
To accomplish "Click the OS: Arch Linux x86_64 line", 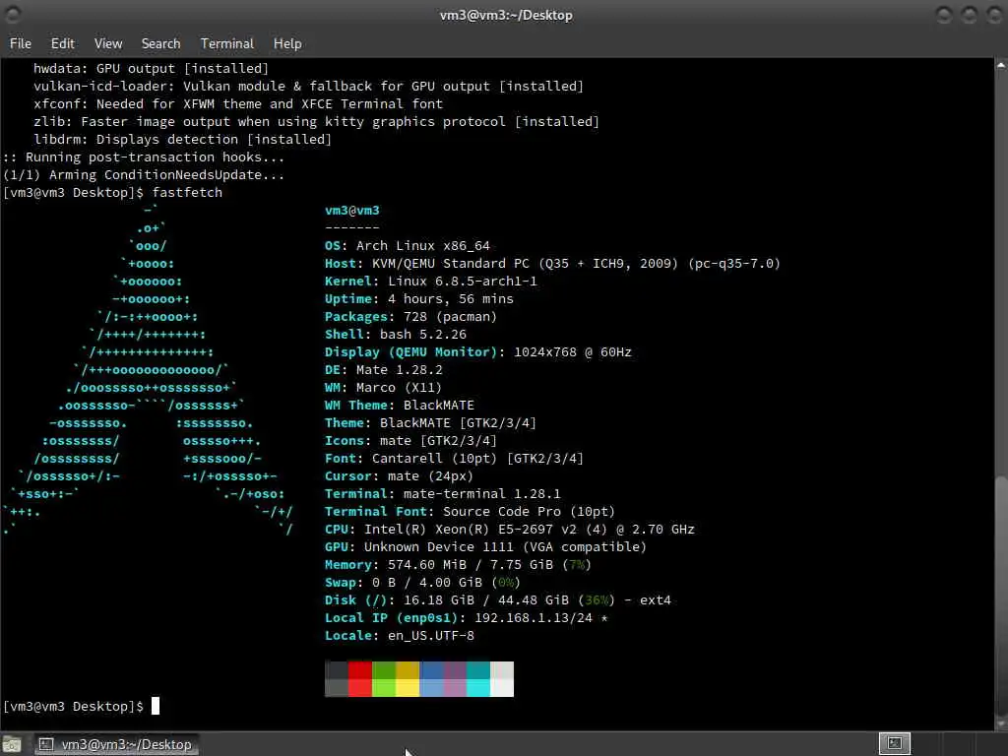I will 408,245.
